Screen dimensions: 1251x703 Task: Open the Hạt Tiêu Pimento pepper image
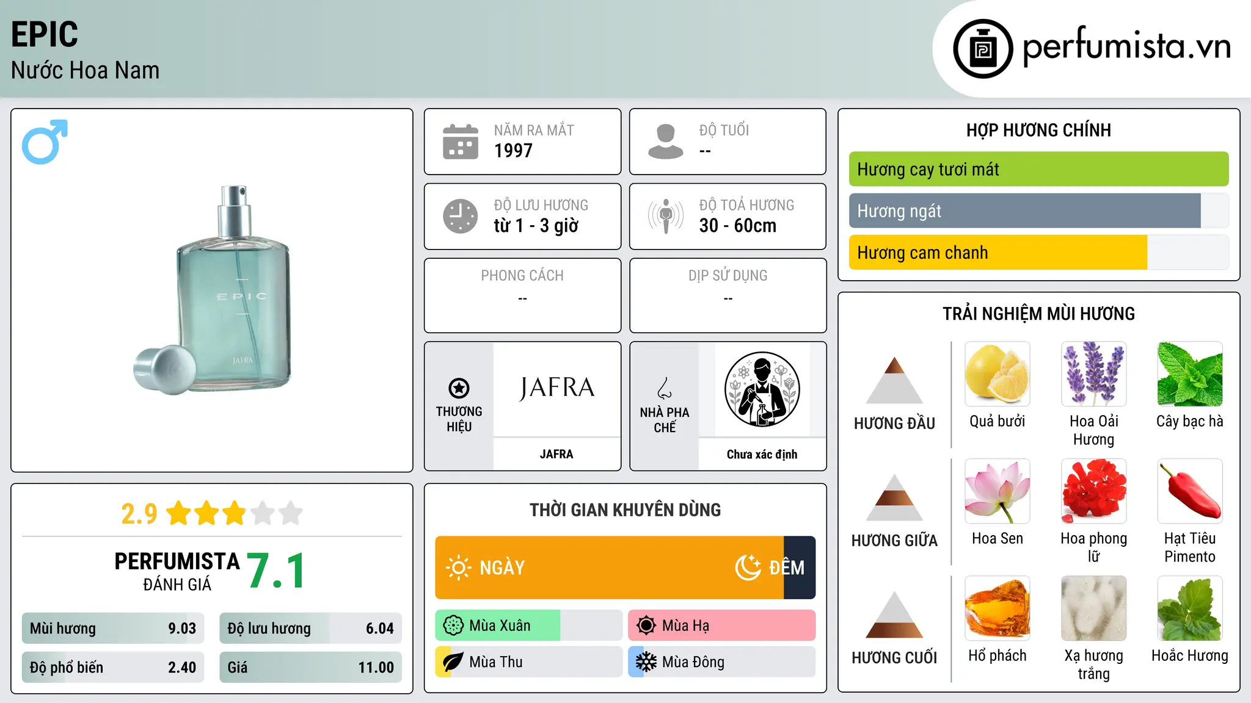[x=1190, y=491]
